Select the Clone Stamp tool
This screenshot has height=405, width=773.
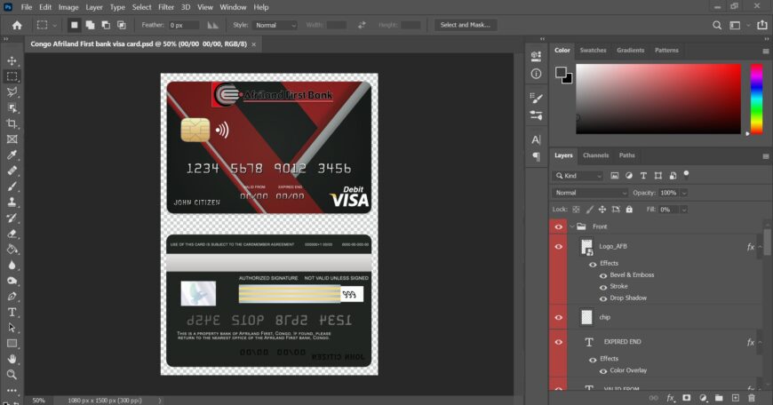(12, 202)
